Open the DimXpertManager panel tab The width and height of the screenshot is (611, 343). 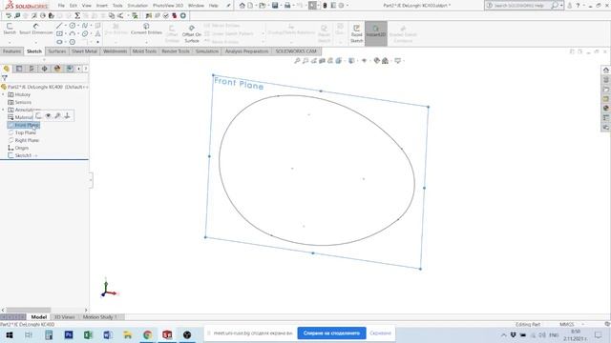[45, 69]
